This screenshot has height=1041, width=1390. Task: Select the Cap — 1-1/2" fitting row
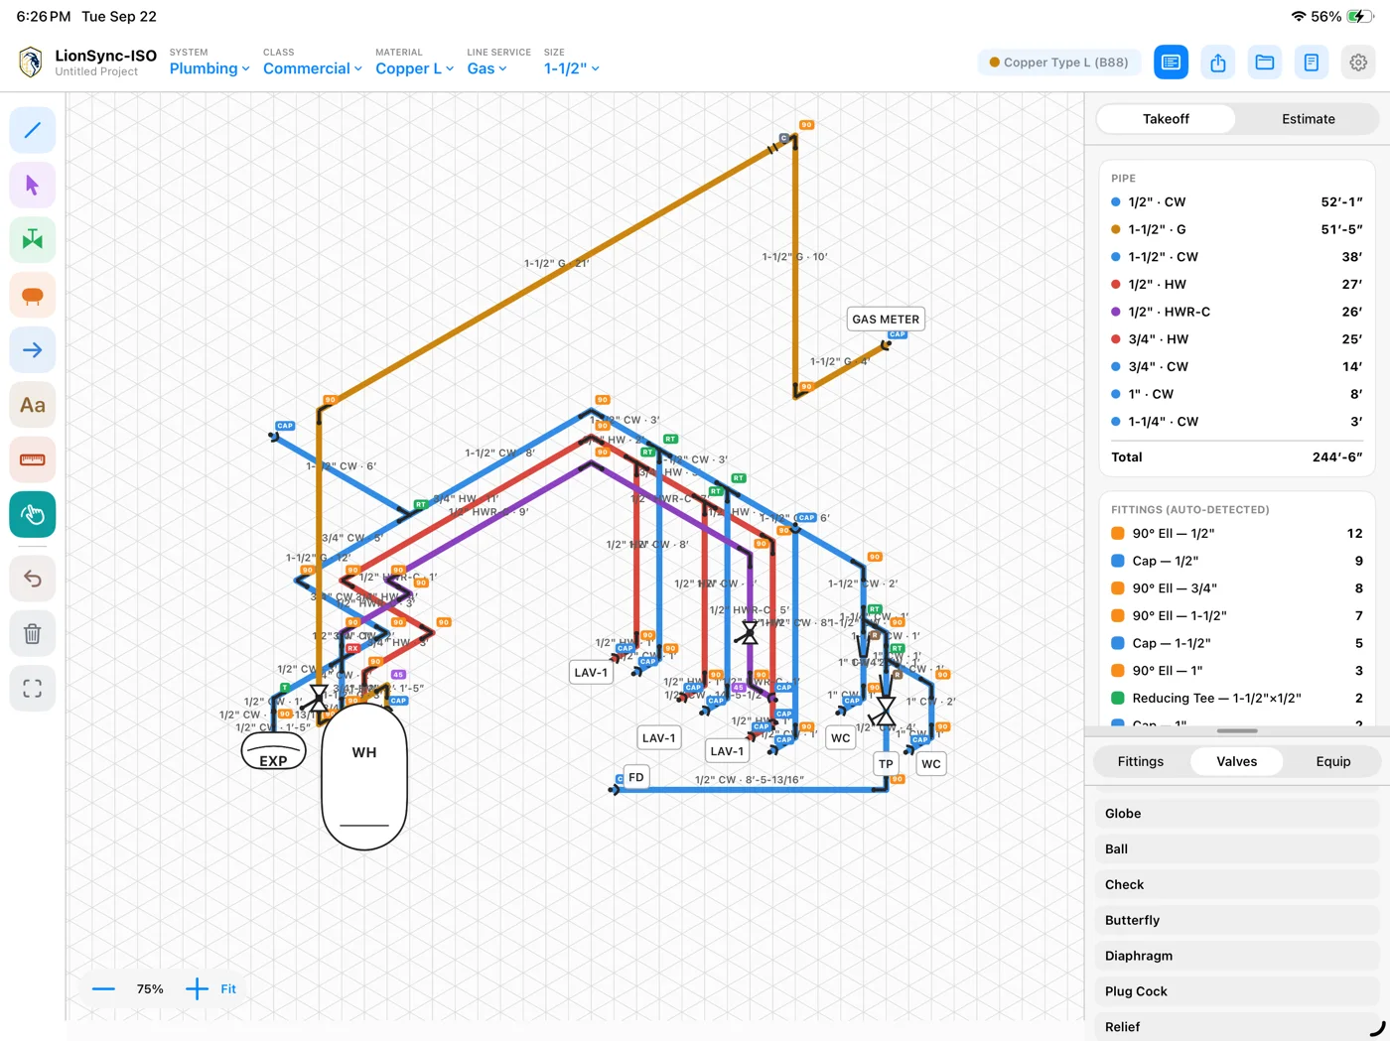1236,643
